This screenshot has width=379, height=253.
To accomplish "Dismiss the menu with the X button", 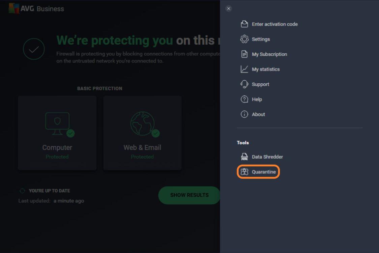I will (229, 8).
